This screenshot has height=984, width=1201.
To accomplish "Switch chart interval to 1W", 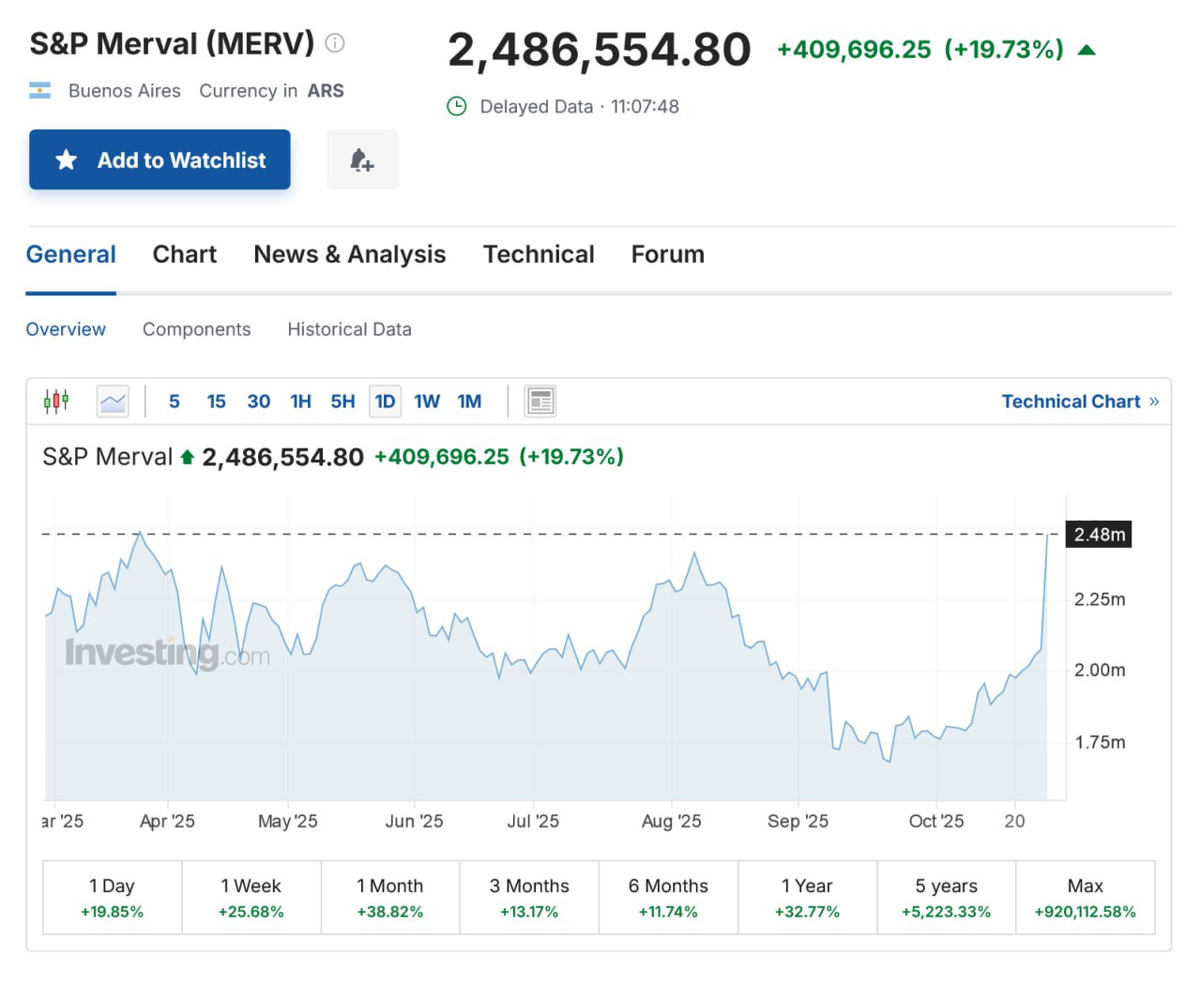I will click(x=427, y=401).
